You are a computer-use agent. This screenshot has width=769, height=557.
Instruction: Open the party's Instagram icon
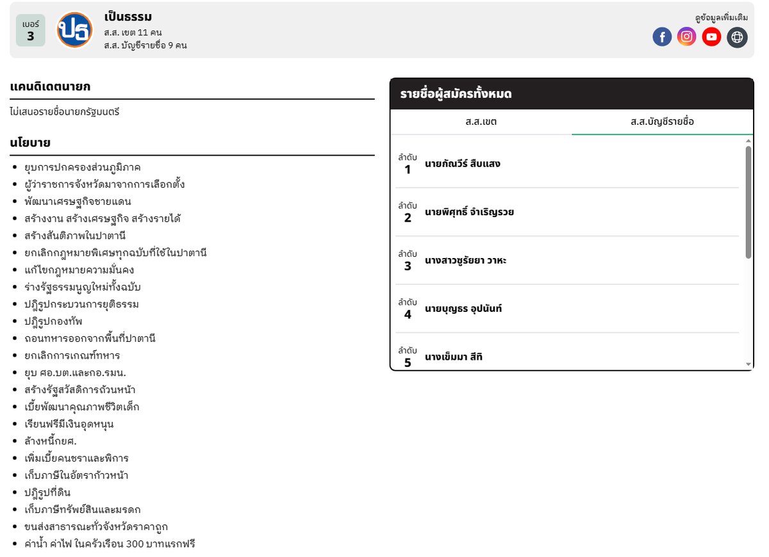(686, 37)
